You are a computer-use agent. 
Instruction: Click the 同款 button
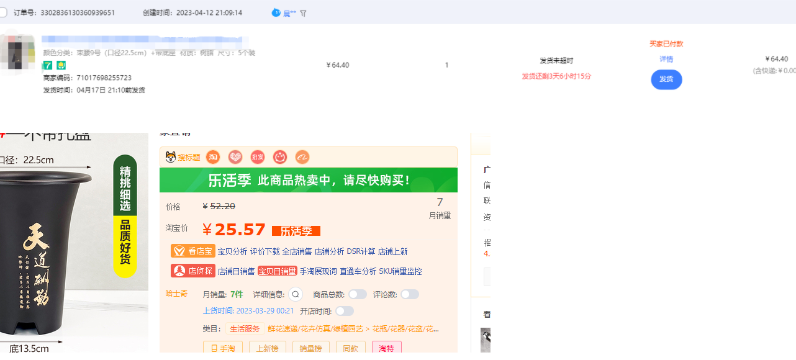pyautogui.click(x=351, y=348)
